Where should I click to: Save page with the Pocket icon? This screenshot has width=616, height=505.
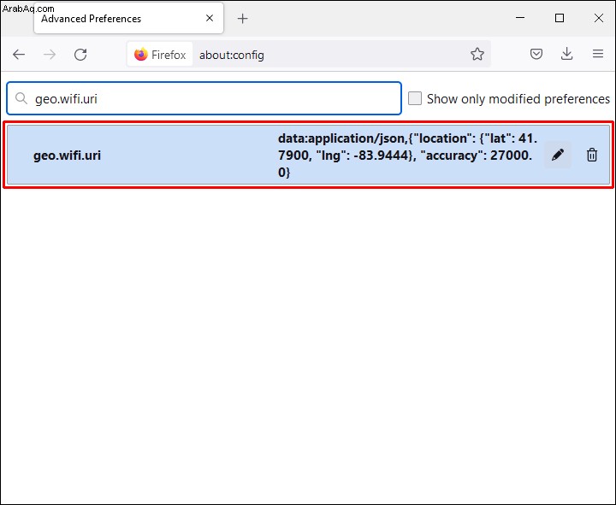[536, 54]
